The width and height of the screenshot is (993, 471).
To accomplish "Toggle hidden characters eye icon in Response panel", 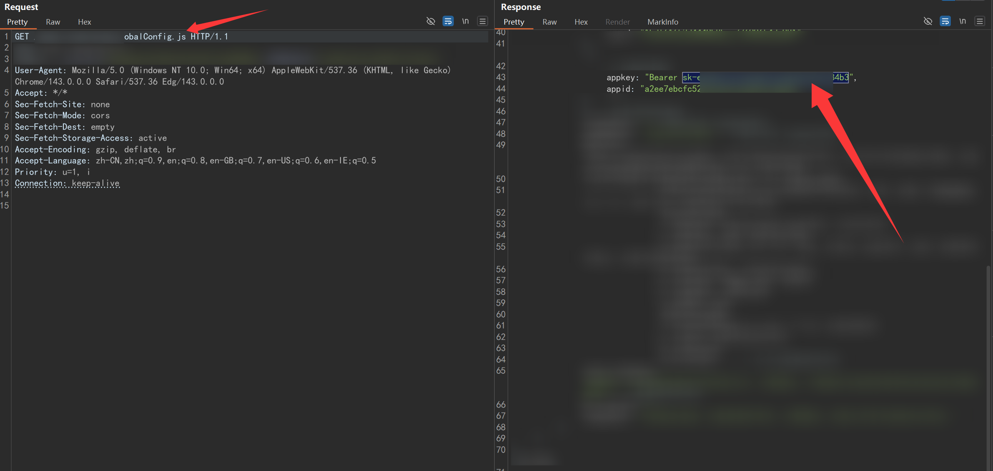I will click(x=928, y=21).
